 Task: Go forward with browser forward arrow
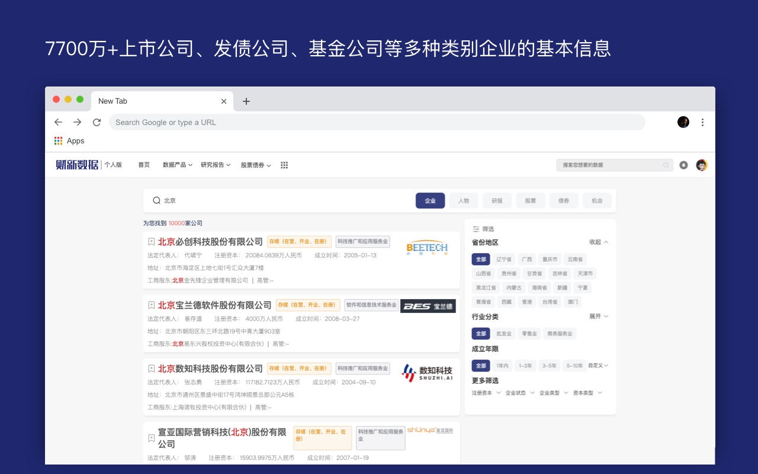tap(77, 122)
